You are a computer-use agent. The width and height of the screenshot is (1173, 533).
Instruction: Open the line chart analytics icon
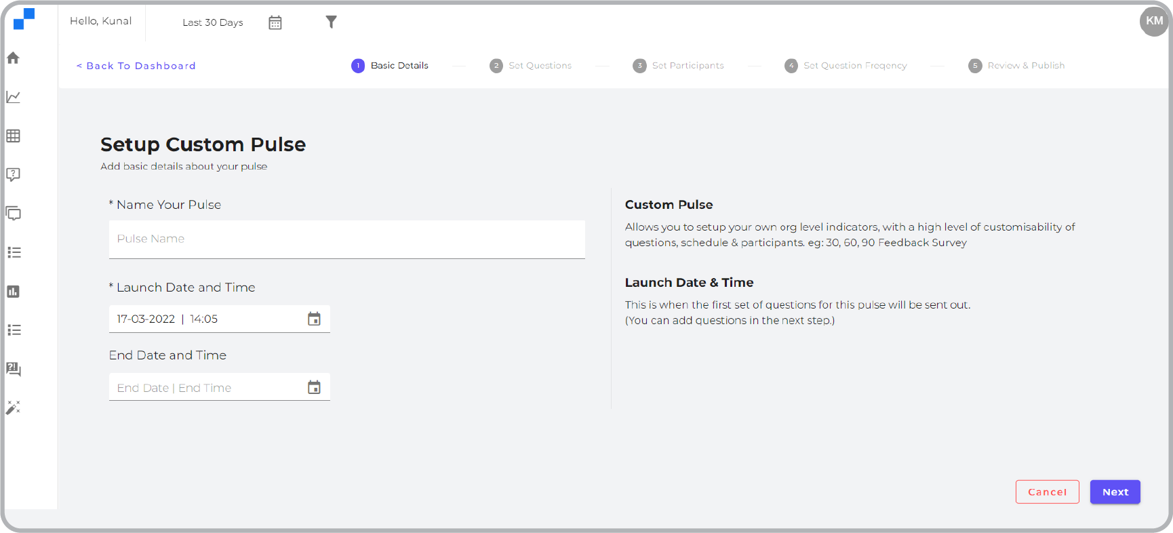[x=13, y=97]
